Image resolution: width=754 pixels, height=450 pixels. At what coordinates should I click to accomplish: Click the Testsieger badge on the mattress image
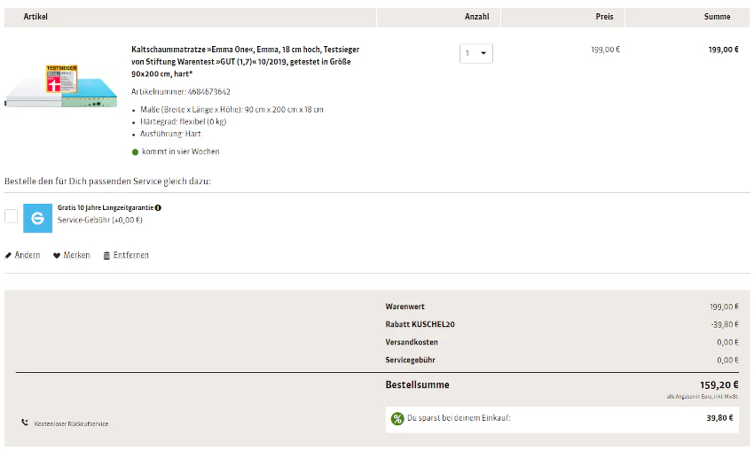(x=61, y=79)
